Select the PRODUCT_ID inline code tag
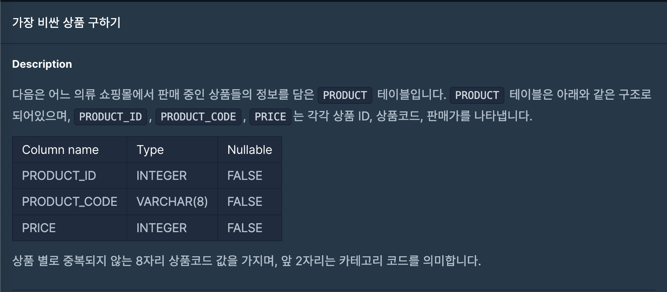 110,117
